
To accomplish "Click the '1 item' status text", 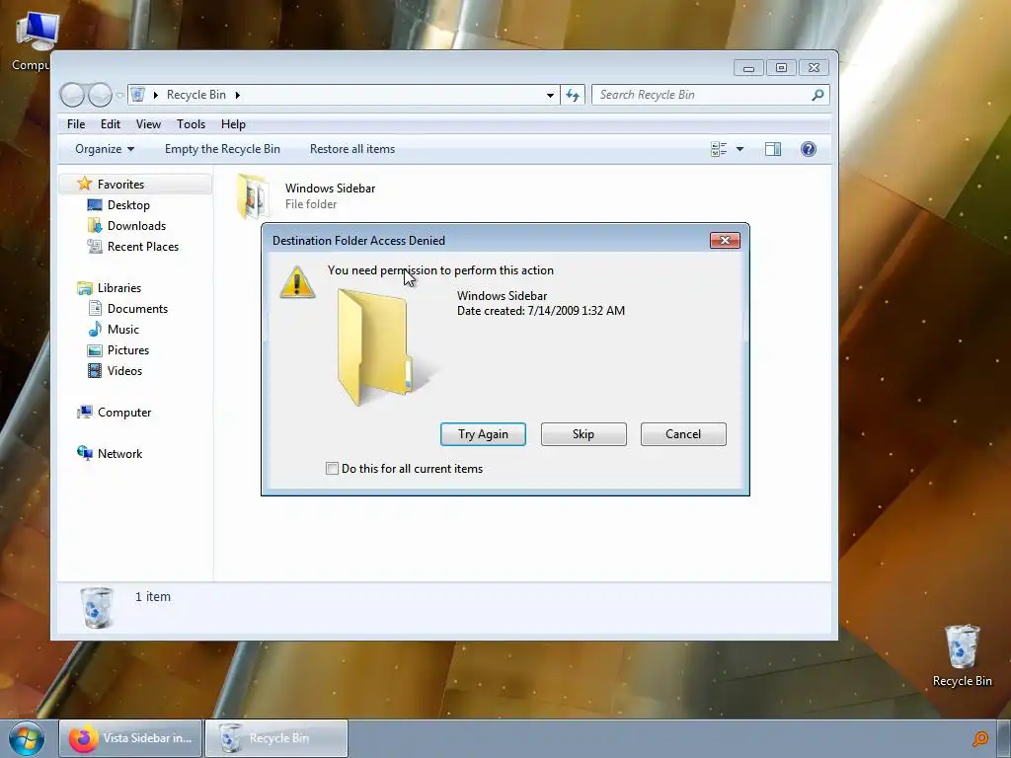I will tap(153, 597).
